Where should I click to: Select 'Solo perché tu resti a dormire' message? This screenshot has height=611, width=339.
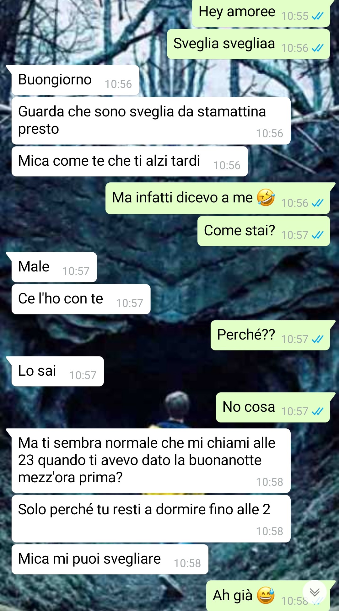pyautogui.click(x=151, y=519)
